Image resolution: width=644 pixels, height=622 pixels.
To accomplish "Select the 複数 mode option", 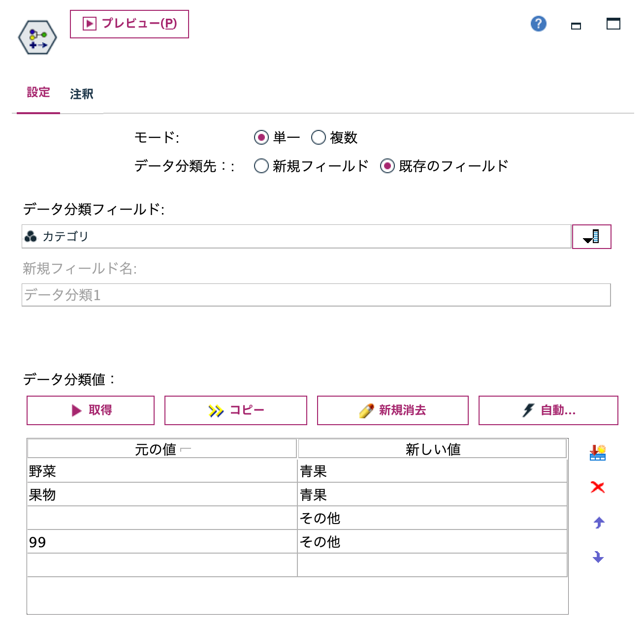I will tap(320, 138).
